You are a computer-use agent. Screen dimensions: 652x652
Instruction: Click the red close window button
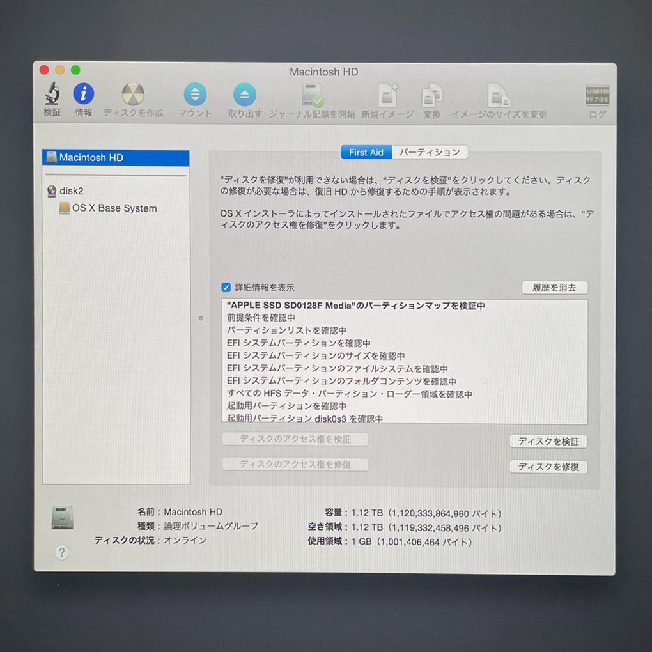tap(45, 70)
